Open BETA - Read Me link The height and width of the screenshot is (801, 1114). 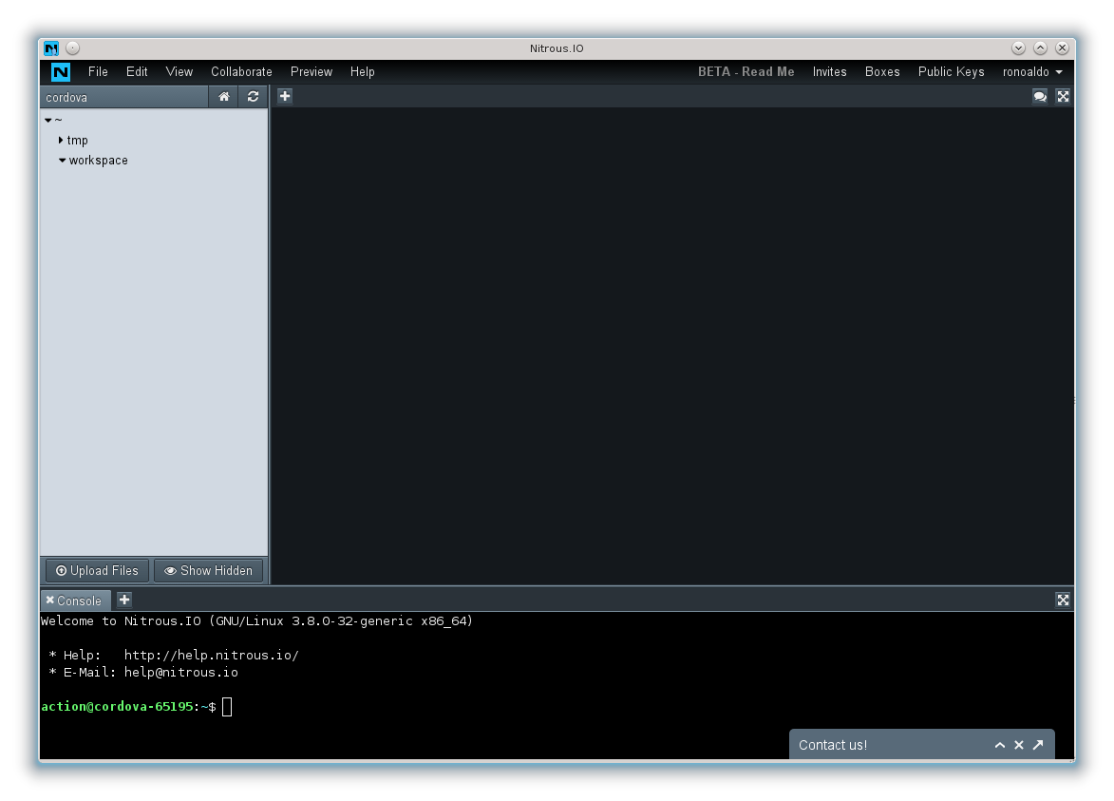click(x=746, y=72)
